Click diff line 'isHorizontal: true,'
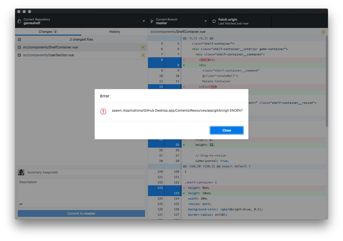This screenshot has height=241, width=343. coord(212,161)
